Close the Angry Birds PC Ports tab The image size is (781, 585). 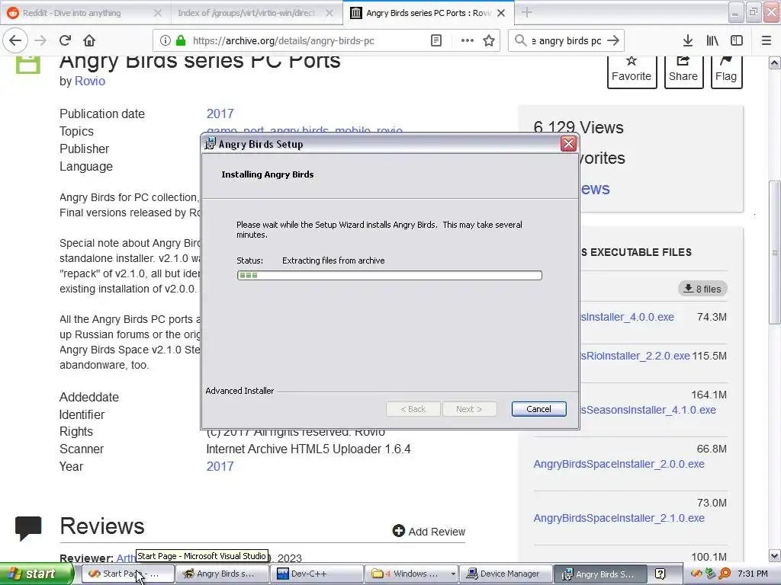tap(501, 13)
